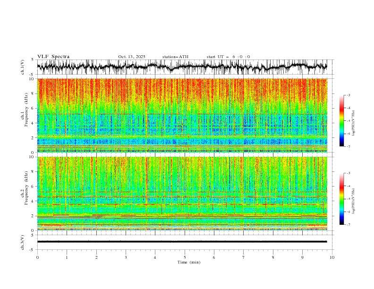Click the 'VLF Spectra' title text
Image resolution: width=374 pixels, height=289 pixels.
click(53, 57)
